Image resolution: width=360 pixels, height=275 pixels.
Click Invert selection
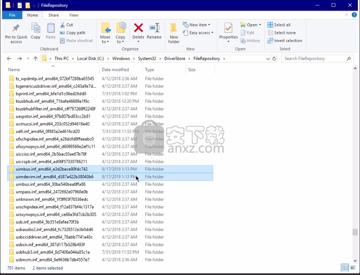tap(285, 41)
